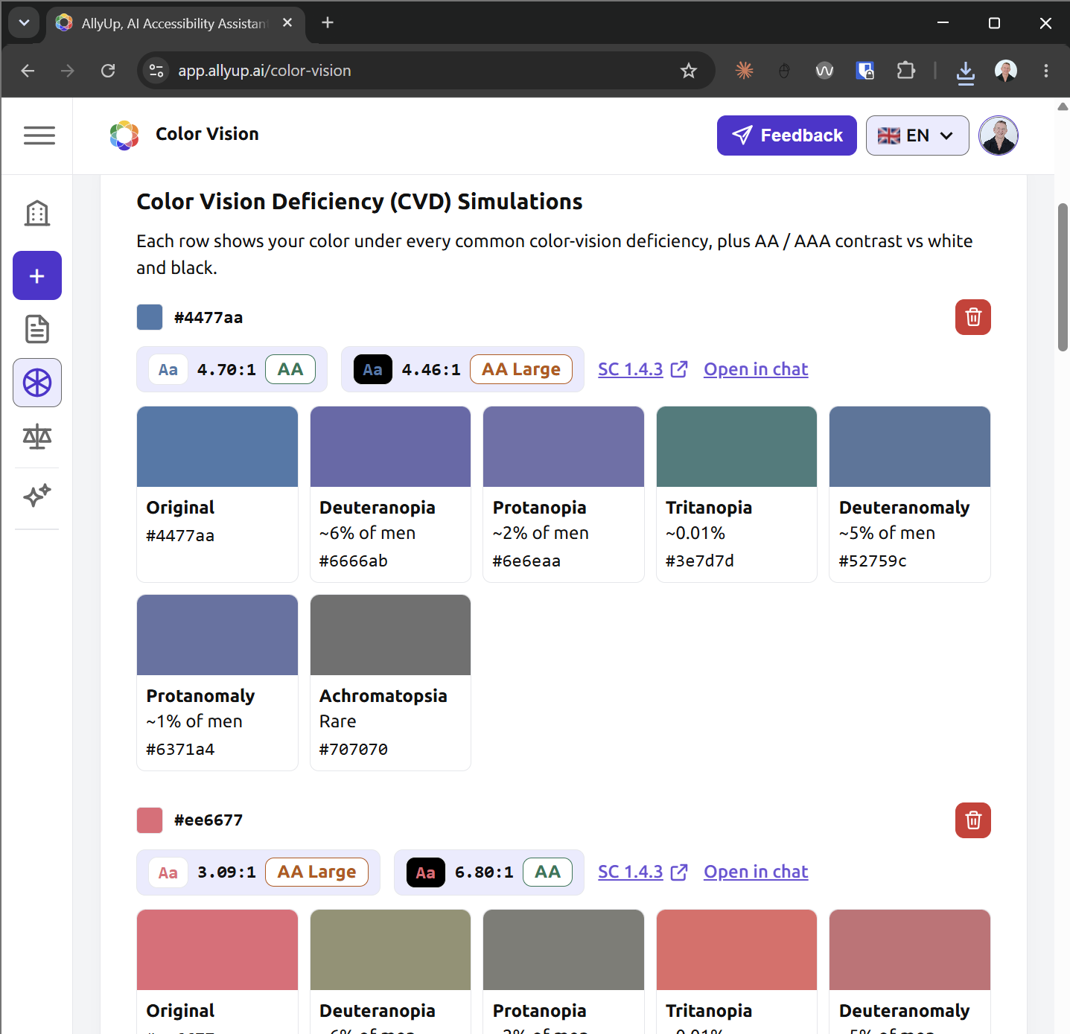
Task: Close the AllyUp browser tab
Action: (x=287, y=23)
